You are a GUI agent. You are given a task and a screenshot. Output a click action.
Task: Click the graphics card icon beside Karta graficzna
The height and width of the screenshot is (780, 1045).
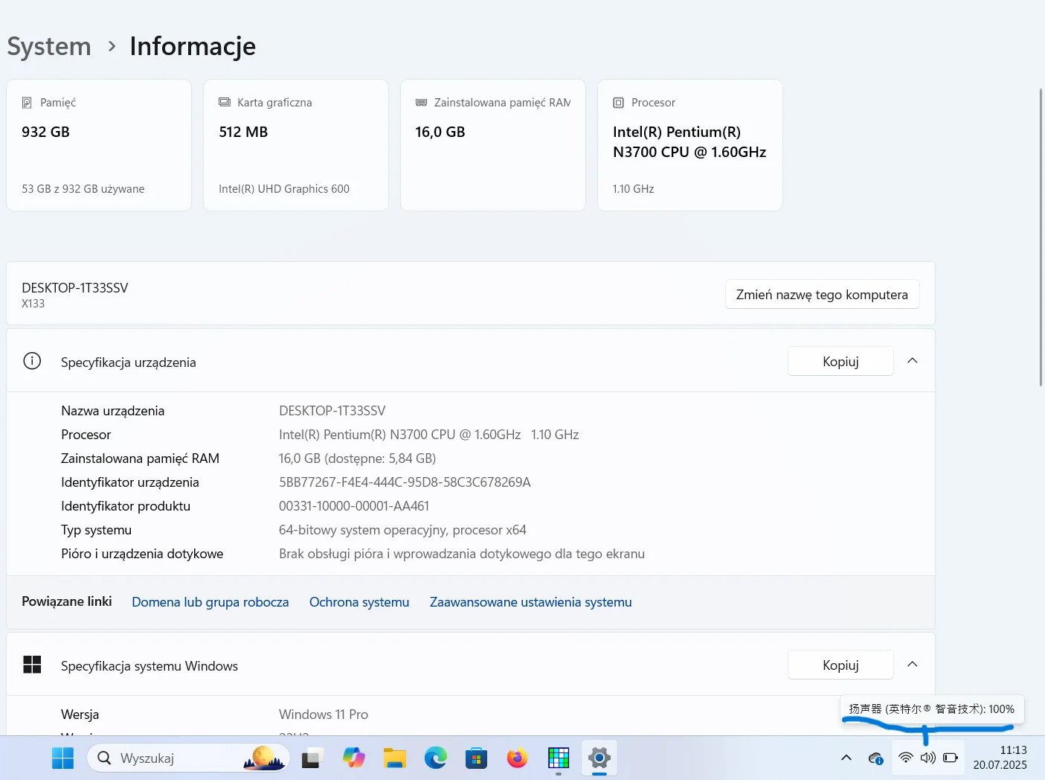[225, 102]
